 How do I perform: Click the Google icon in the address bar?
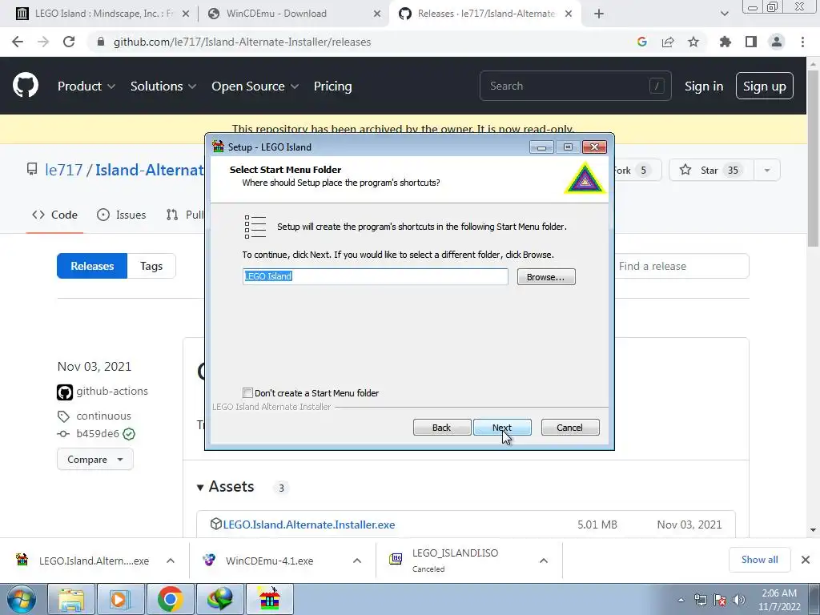pos(642,42)
